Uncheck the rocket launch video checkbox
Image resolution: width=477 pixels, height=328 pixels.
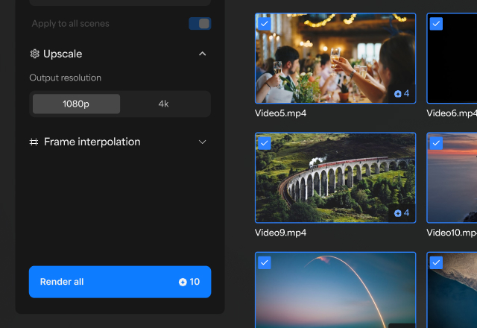pos(265,262)
